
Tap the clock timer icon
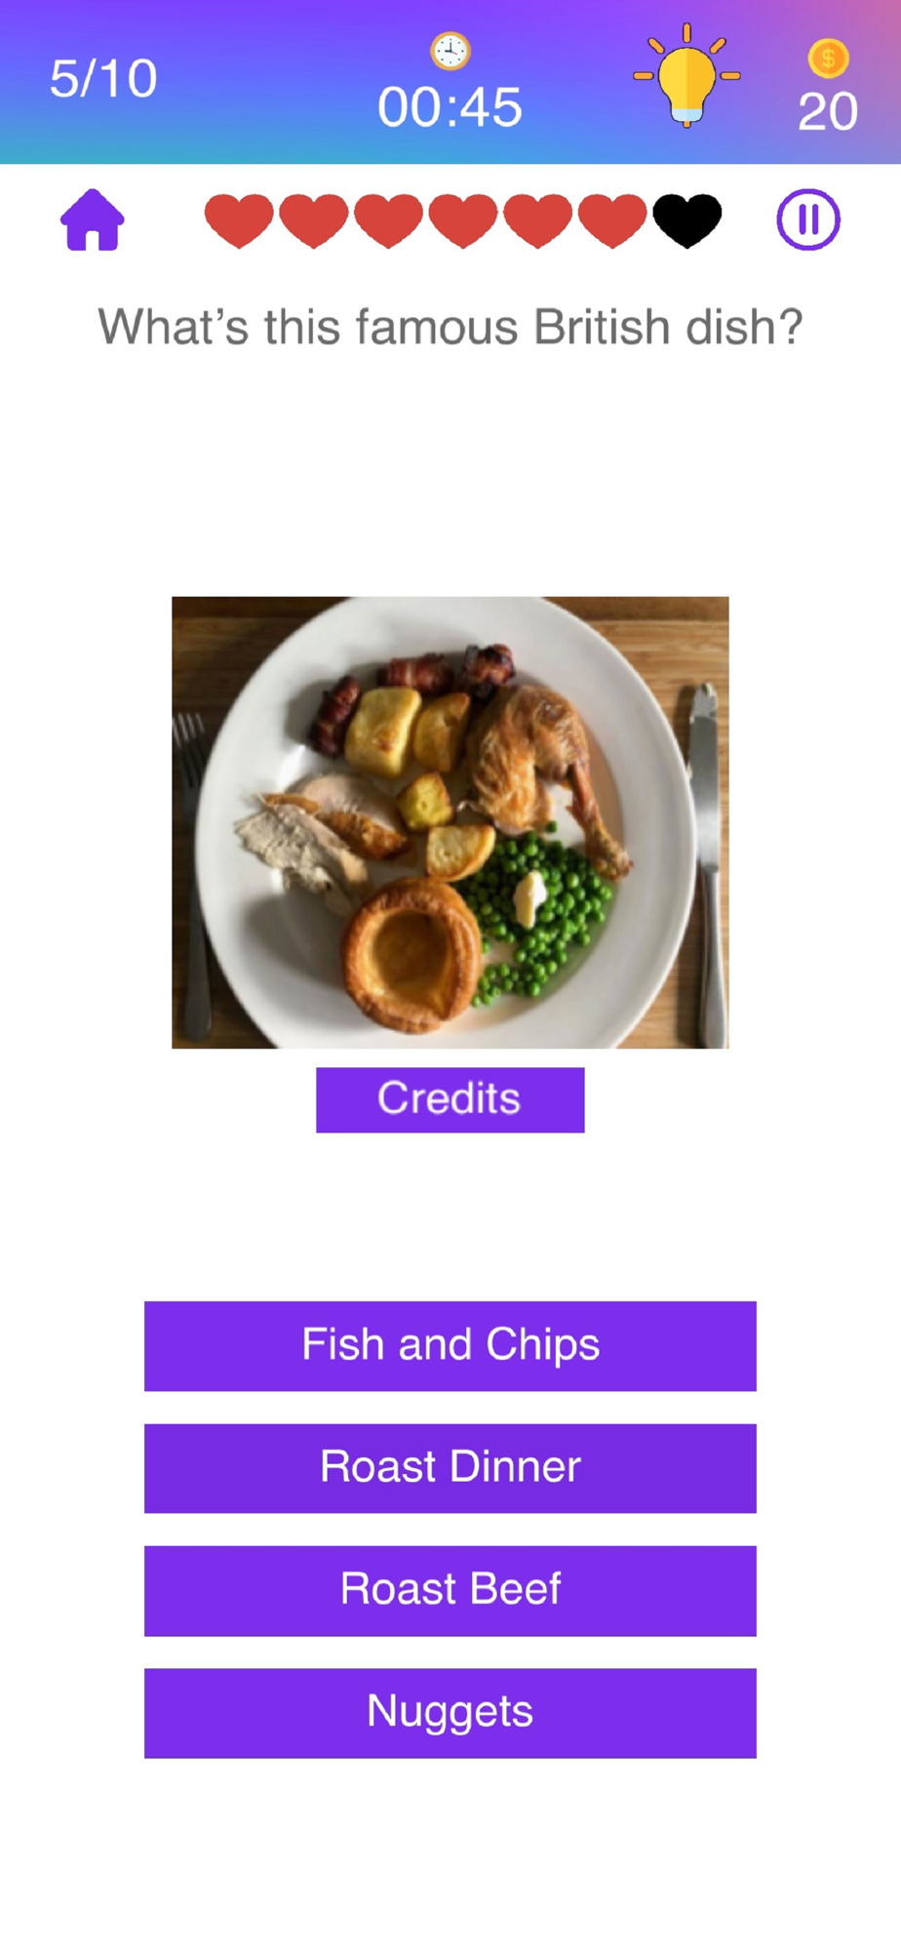[x=450, y=51]
